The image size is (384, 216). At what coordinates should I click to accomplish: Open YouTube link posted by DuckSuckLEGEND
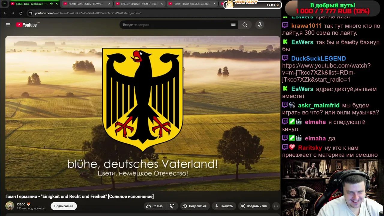pos(326,73)
